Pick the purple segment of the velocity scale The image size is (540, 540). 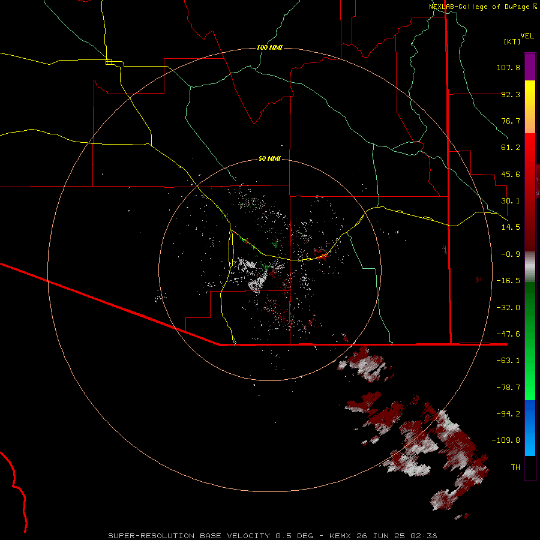(x=530, y=67)
